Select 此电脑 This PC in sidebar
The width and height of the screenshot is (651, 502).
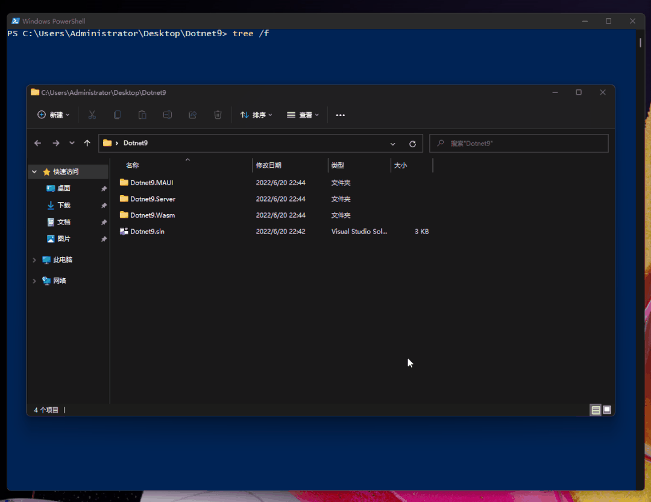tap(63, 259)
